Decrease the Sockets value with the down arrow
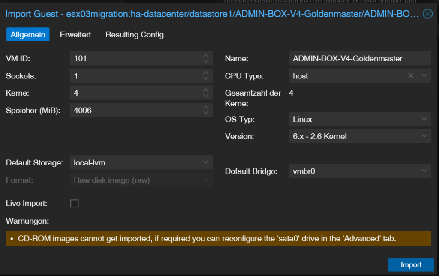The width and height of the screenshot is (439, 276). click(206, 78)
